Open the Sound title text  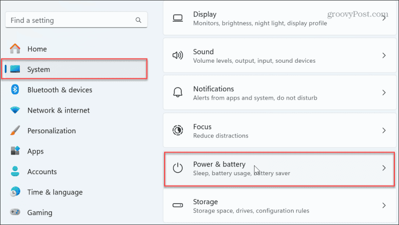[x=203, y=51]
